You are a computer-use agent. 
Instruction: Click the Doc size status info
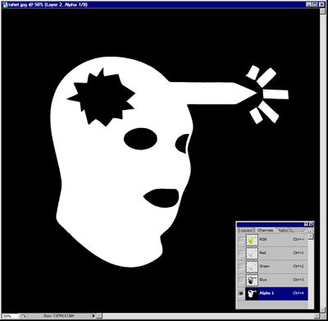tap(59, 316)
